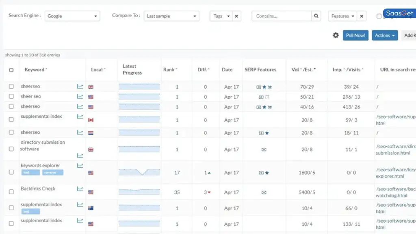This screenshot has width=416, height=234.
Task: Open chart icon for Backlinks Check keyword
Action: pyautogui.click(x=80, y=189)
